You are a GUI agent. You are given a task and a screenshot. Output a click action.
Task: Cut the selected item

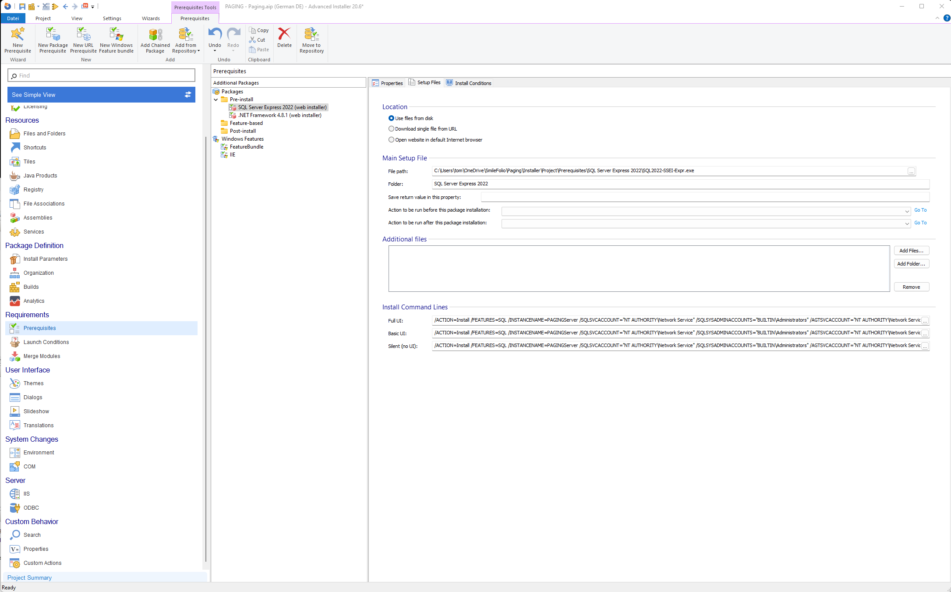[257, 40]
